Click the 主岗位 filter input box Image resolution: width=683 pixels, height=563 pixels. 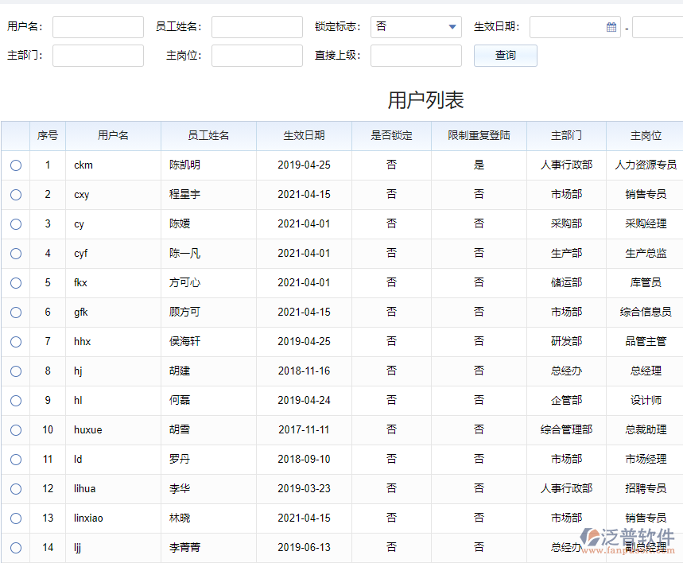(257, 56)
